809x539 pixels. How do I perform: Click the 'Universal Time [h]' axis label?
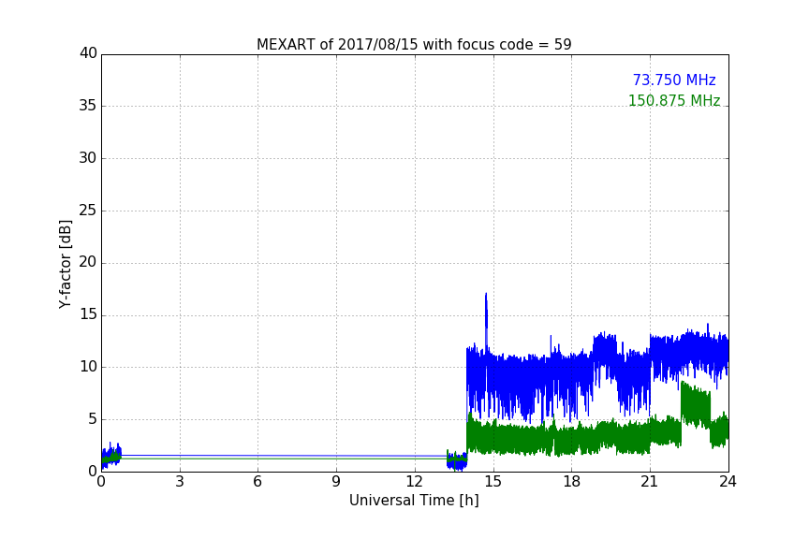pyautogui.click(x=414, y=501)
